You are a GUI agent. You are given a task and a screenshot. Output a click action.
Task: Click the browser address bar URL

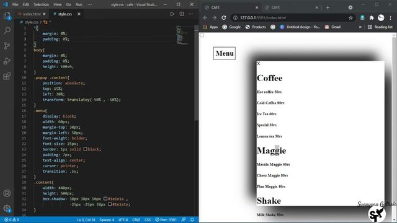point(263,18)
